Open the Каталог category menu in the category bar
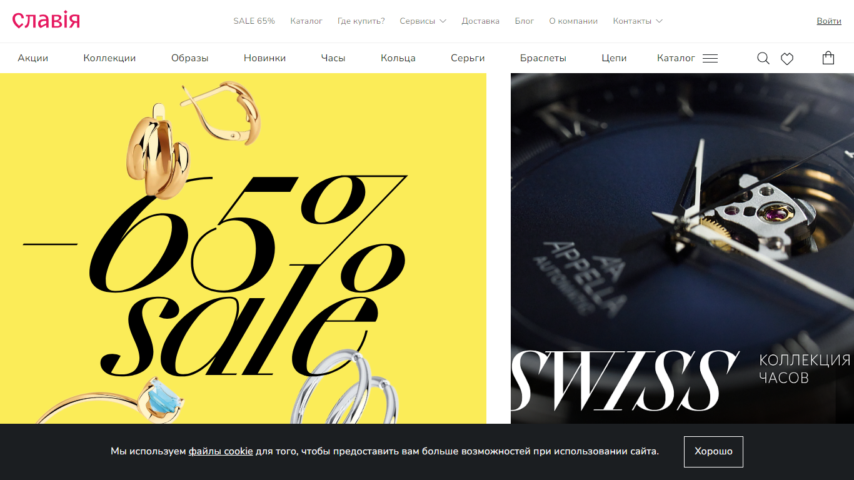The image size is (854, 480). coord(676,58)
